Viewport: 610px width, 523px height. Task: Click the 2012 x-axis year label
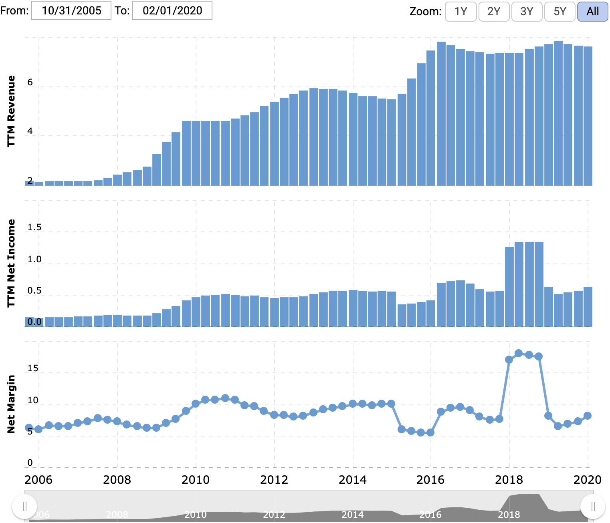click(x=274, y=480)
